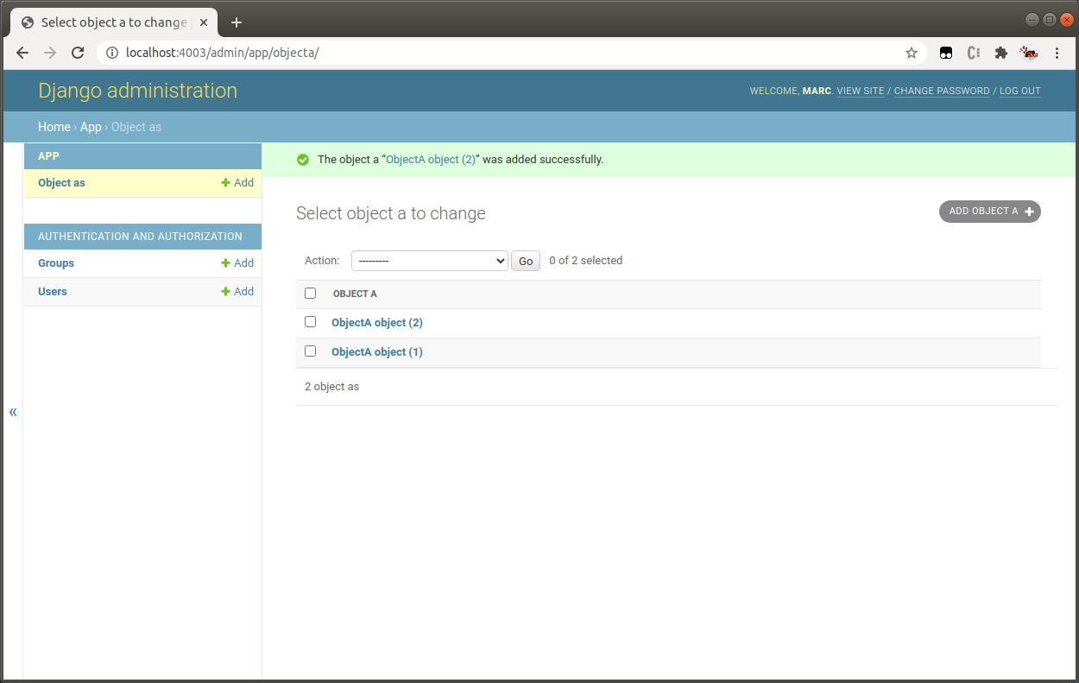The width and height of the screenshot is (1079, 683).
Task: Click the Django administration title
Action: tap(137, 91)
